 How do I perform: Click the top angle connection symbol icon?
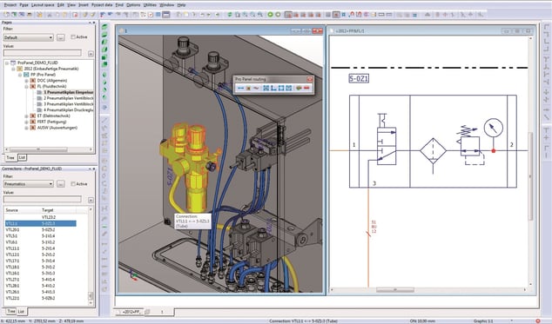tap(546, 27)
